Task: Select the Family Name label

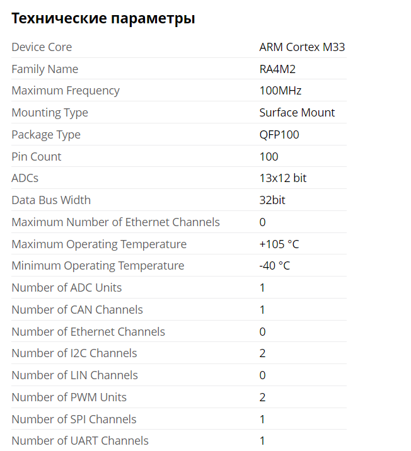Action: point(45,69)
